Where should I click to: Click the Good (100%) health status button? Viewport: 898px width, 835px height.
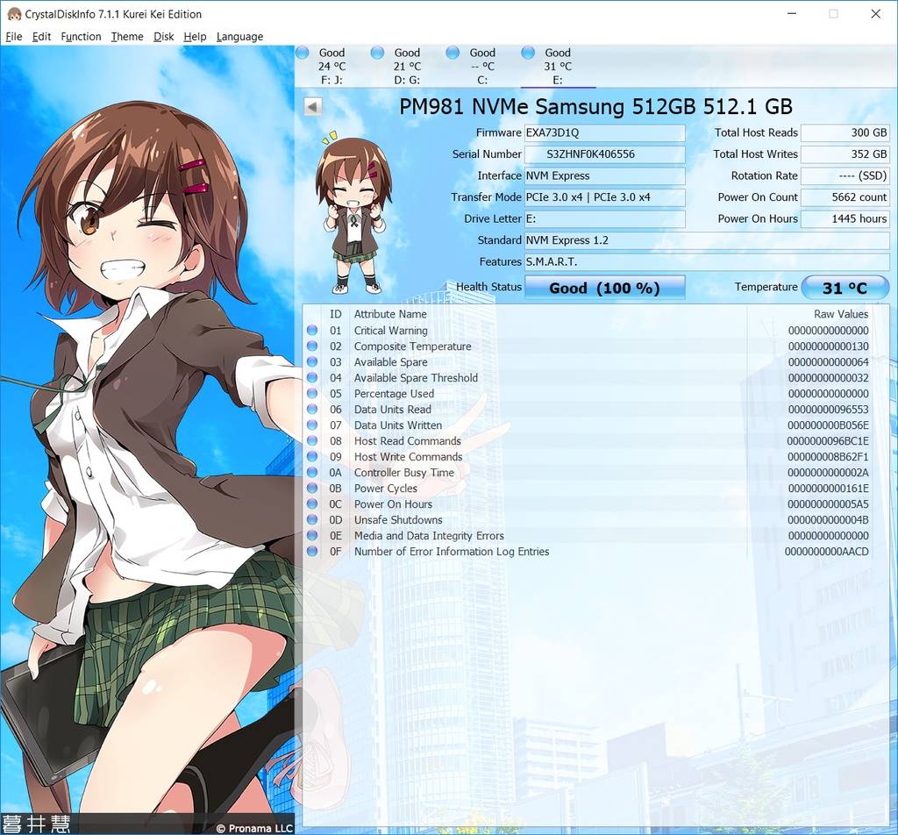604,287
